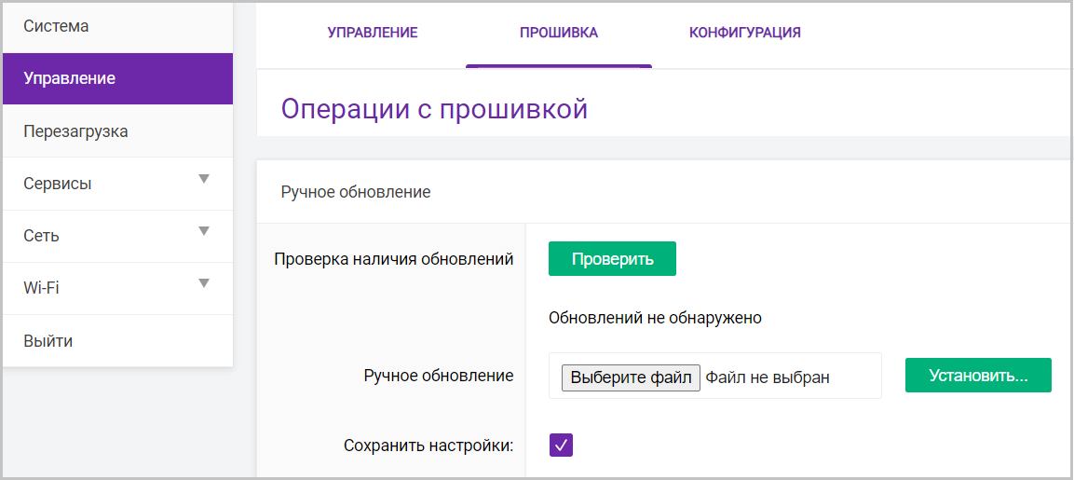Select Управление in the left sidebar
The width and height of the screenshot is (1074, 480).
tap(70, 78)
